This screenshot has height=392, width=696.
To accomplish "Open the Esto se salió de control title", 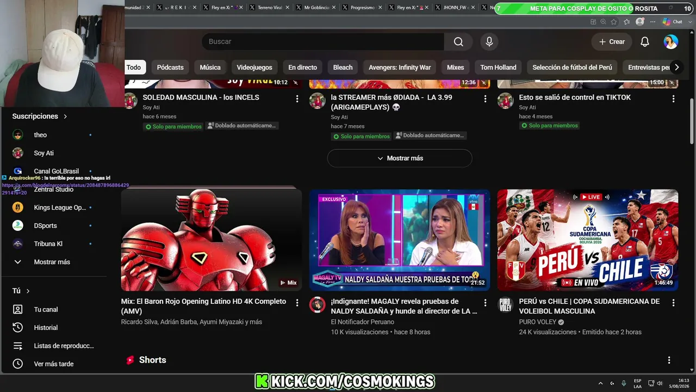I will [x=575, y=97].
